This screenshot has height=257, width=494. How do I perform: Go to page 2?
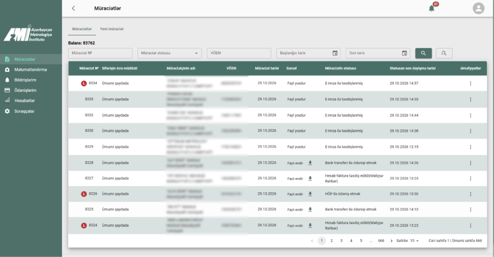tap(331, 241)
